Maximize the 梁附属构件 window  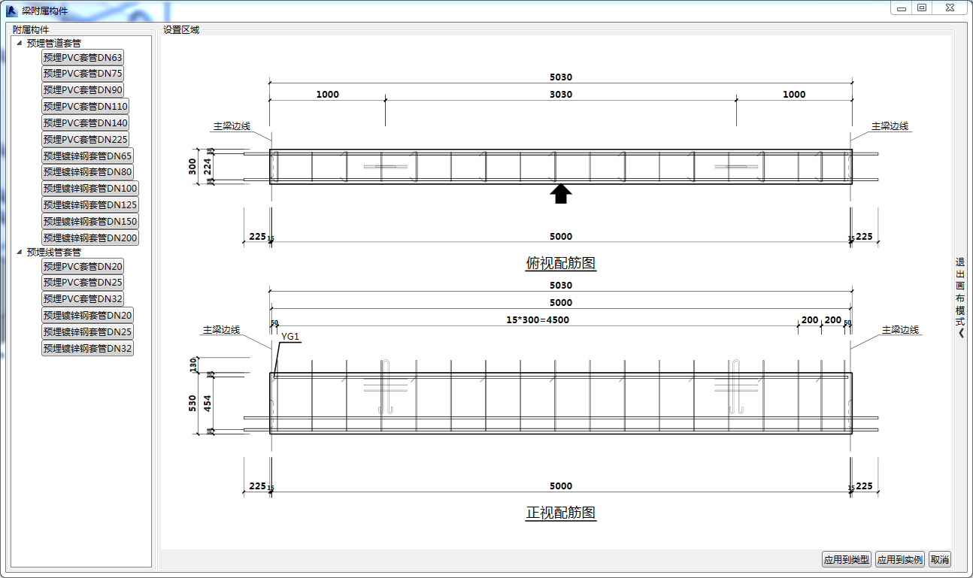(x=922, y=8)
